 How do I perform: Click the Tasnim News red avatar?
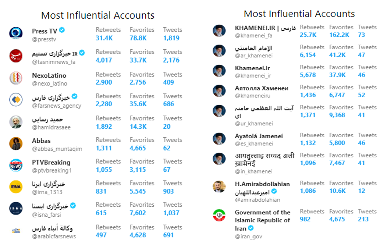(16, 56)
